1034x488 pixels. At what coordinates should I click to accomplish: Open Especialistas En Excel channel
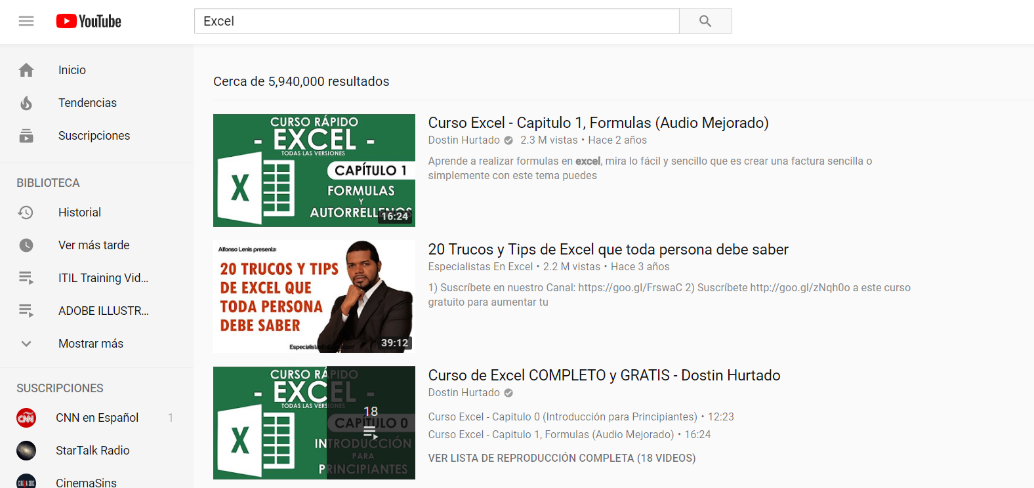480,267
